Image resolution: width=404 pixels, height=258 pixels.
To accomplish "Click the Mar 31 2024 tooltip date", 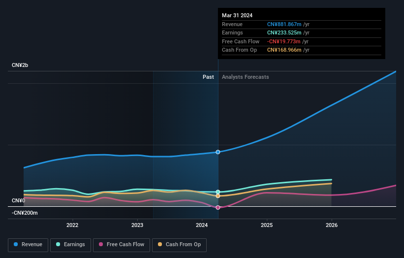I will [x=237, y=15].
